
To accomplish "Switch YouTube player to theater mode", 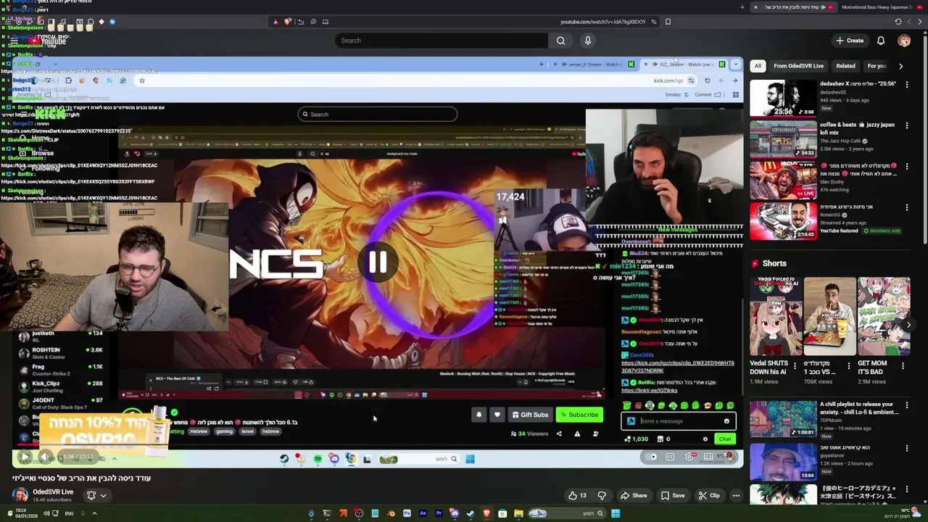I will tap(708, 457).
